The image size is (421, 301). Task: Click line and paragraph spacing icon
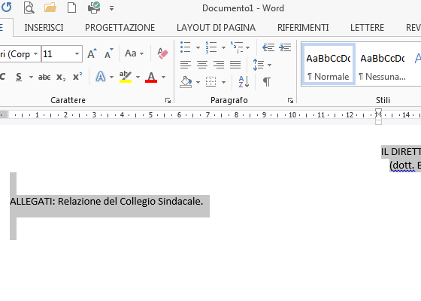tap(259, 65)
